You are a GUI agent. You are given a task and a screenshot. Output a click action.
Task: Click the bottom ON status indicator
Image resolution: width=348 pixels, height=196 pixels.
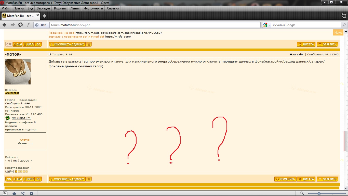point(9,179)
